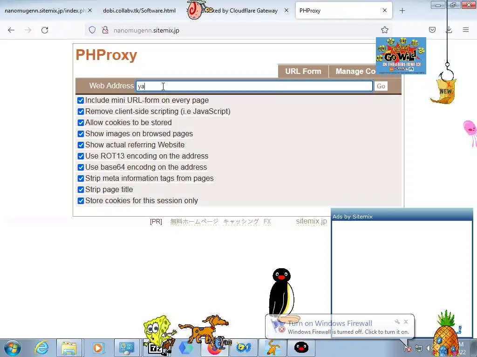477x357 pixels.
Task: Click the browser URL address bar
Action: point(238,30)
